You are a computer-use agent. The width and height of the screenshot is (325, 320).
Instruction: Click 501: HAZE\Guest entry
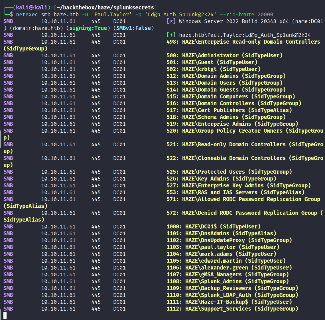(212, 62)
